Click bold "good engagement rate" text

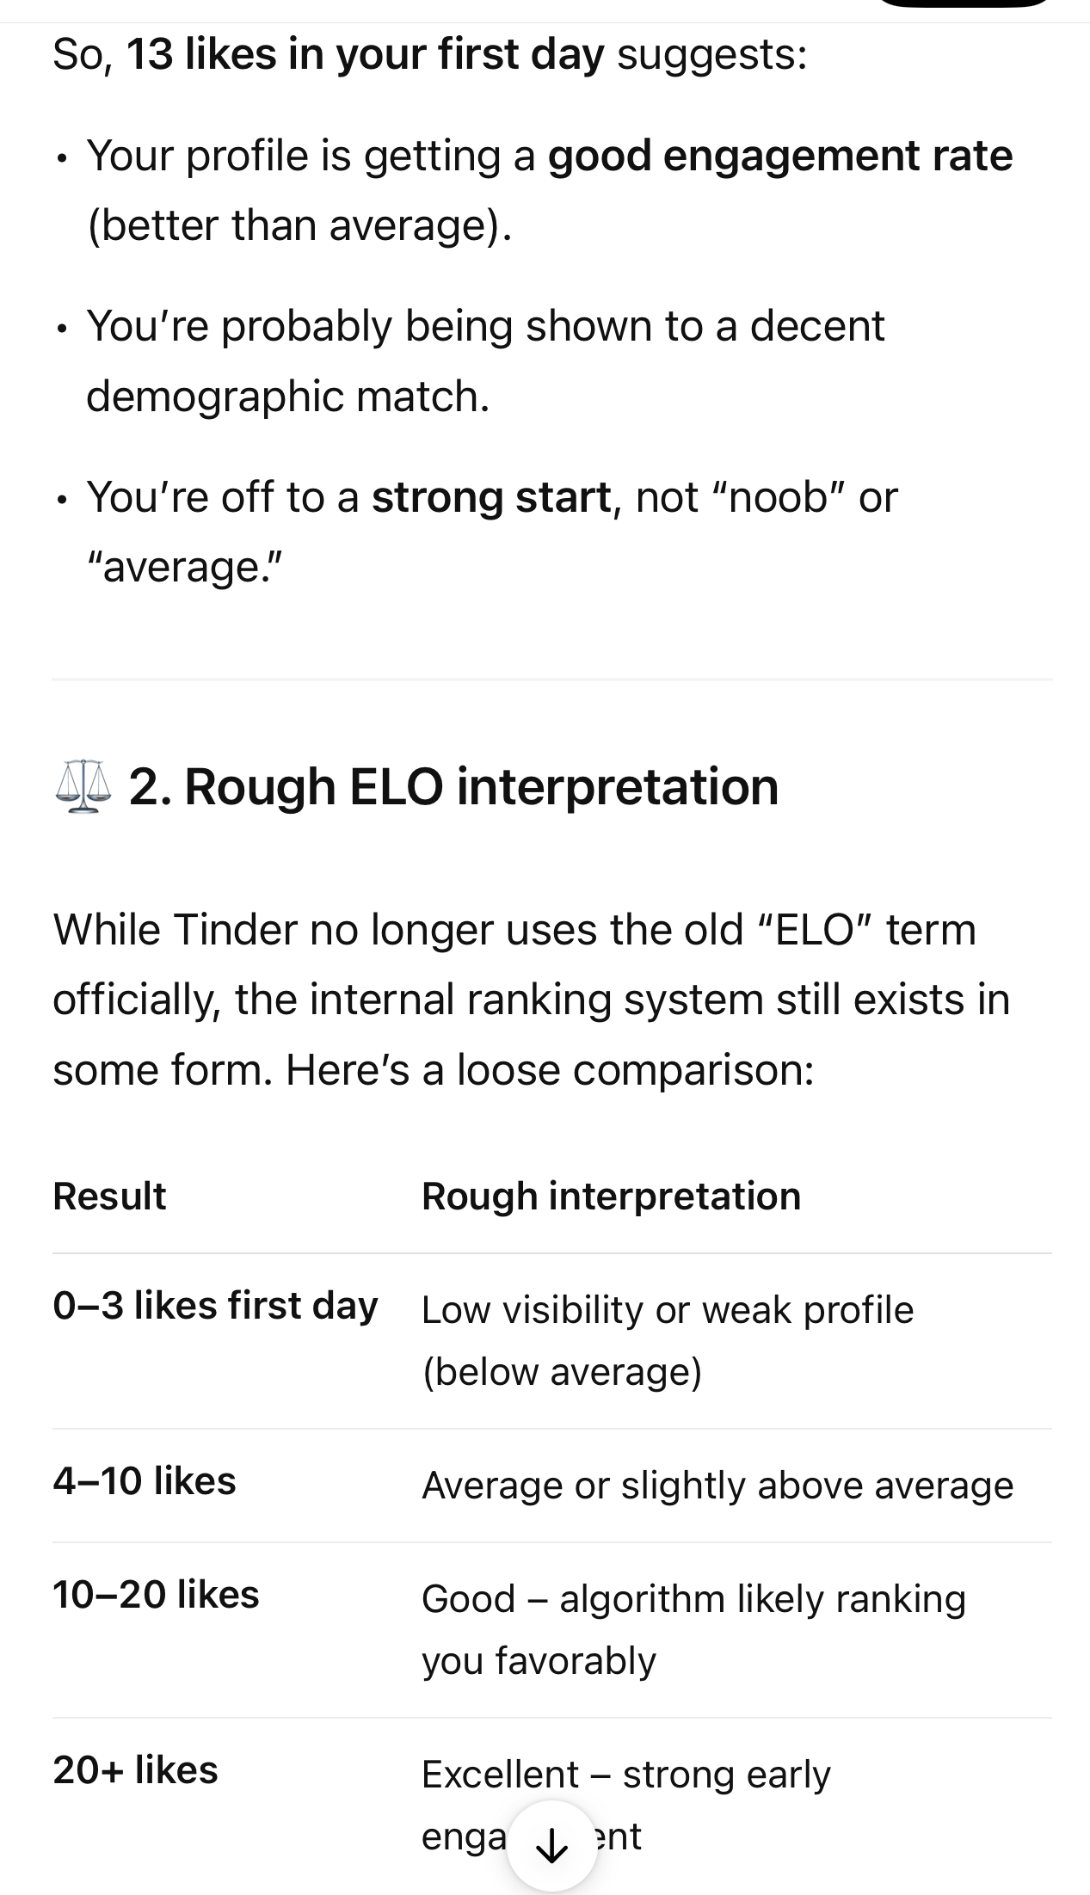[x=779, y=156]
